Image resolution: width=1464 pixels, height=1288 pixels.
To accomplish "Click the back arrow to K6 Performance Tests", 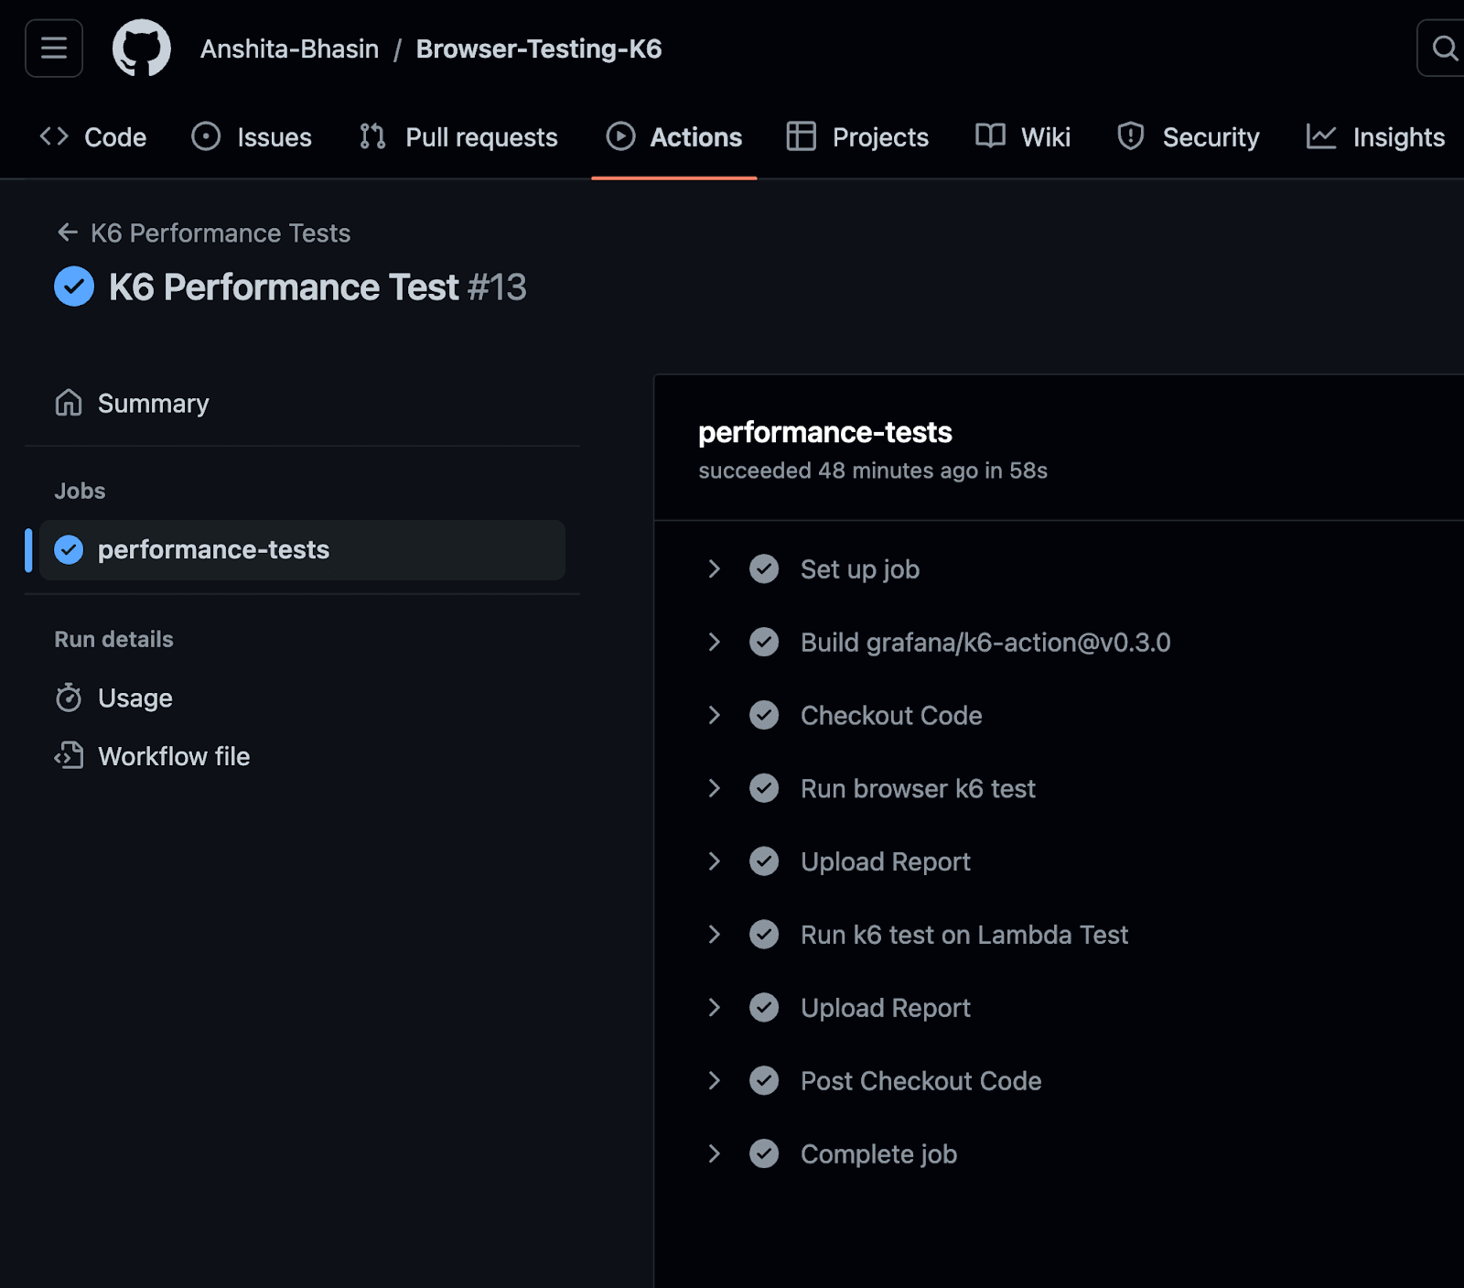I will pyautogui.click(x=67, y=233).
